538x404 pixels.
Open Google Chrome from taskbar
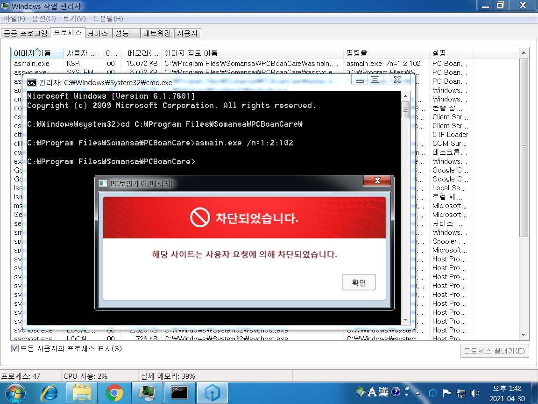pos(114,393)
